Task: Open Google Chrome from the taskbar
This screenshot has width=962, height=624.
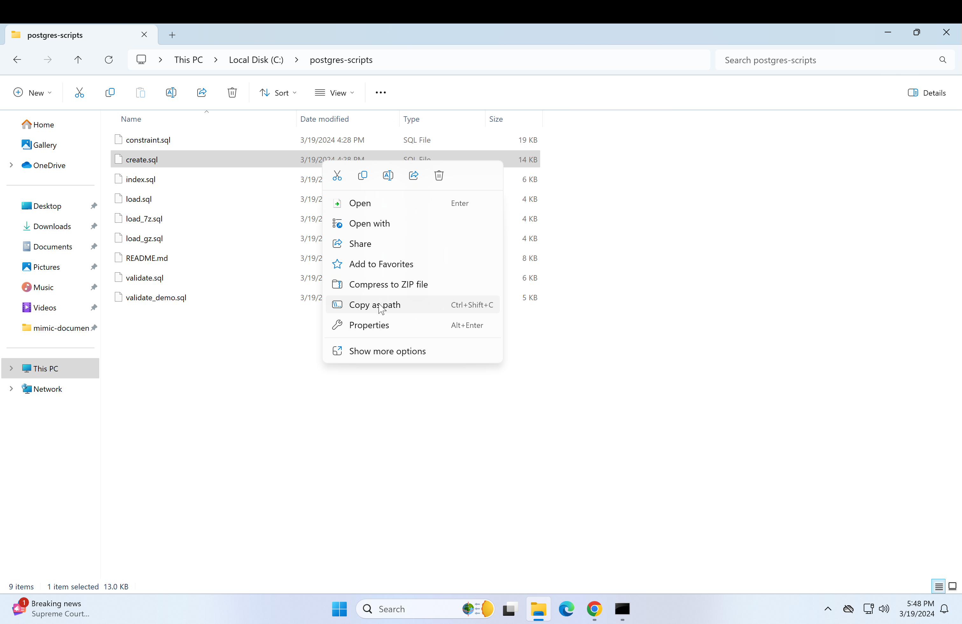Action: pos(594,609)
